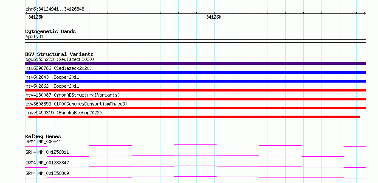Click the ruler's right arrowhead
This screenshot has height=183, width=378.
pyautogui.click(x=365, y=13)
